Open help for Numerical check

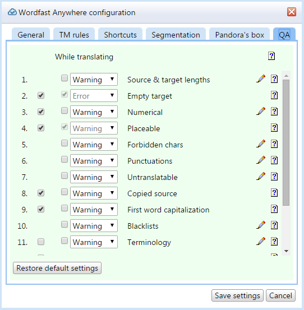[x=274, y=112]
